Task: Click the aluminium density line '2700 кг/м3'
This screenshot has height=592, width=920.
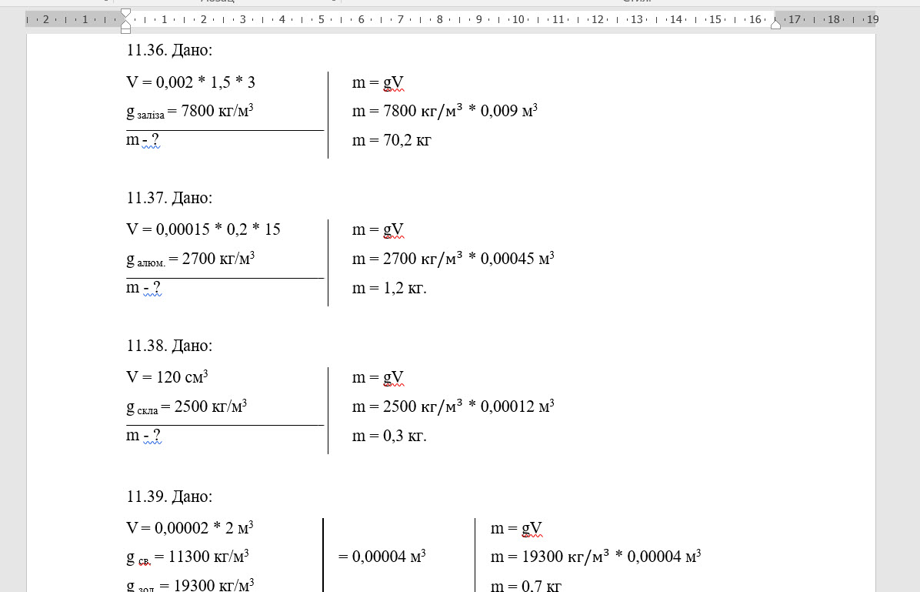Action: (x=191, y=259)
